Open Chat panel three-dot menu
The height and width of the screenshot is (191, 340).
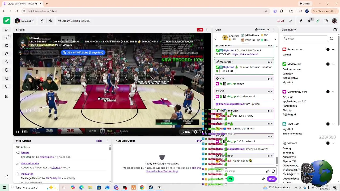point(274,30)
